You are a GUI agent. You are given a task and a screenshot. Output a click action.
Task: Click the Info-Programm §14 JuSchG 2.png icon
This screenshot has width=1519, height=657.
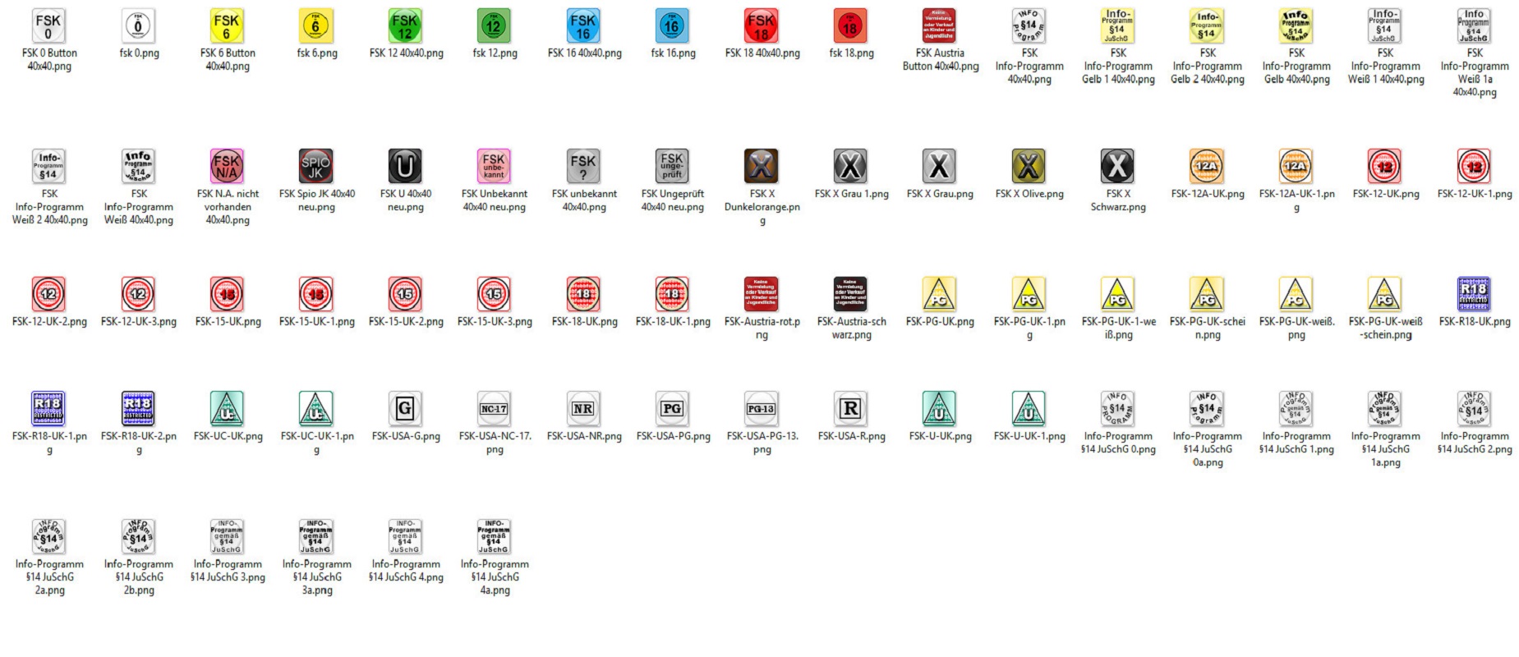click(x=1475, y=408)
